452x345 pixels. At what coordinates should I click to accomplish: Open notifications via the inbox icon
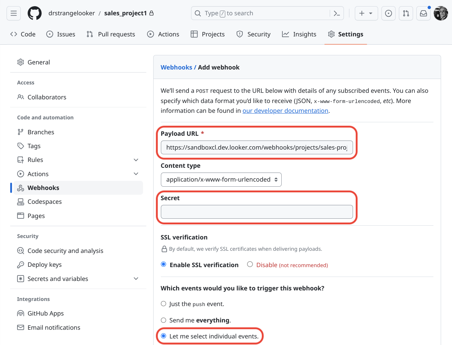(x=423, y=13)
